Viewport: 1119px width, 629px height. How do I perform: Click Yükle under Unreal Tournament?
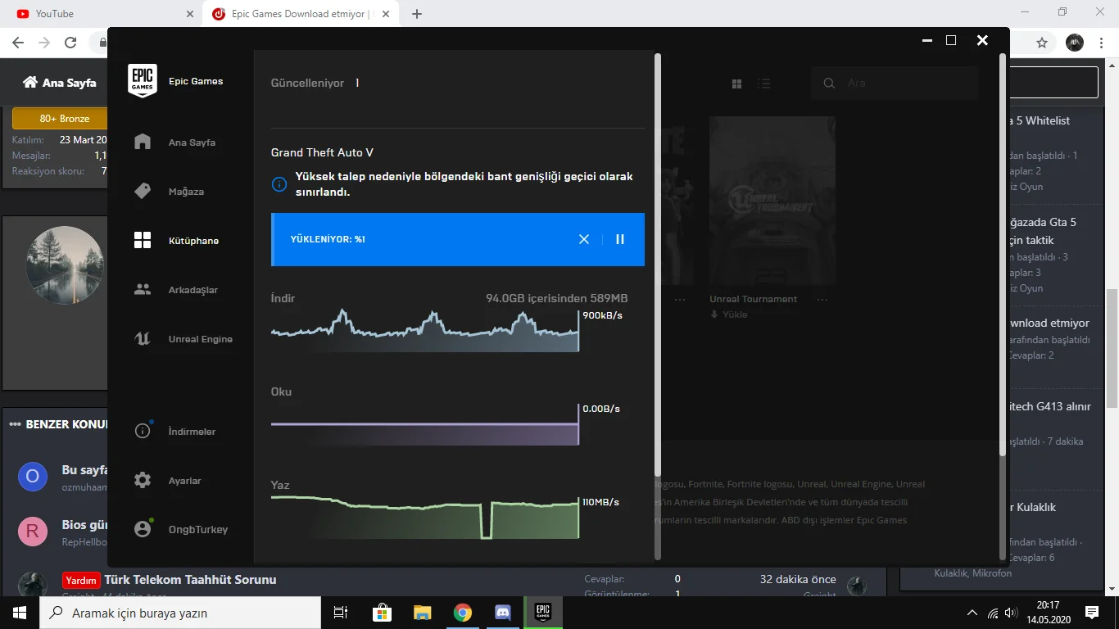[729, 314]
